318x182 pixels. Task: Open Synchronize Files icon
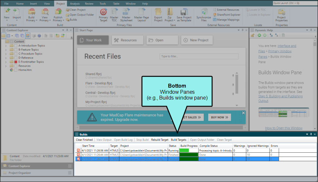coord(204,12)
